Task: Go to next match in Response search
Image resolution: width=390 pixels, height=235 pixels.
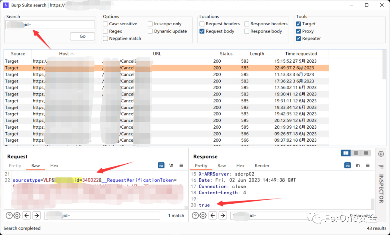Action: [x=222, y=216]
